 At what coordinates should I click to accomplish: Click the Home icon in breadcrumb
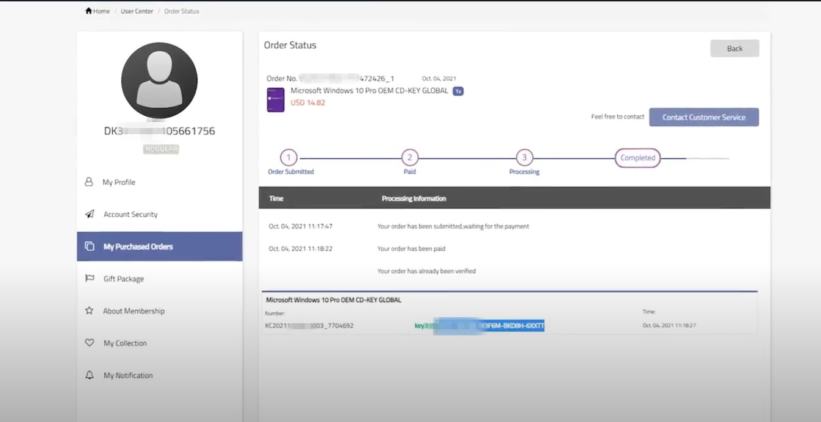[x=89, y=11]
